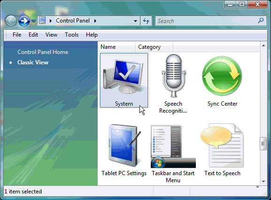Click the vertical scrollbar thumb
271x200 pixels.
(263, 144)
